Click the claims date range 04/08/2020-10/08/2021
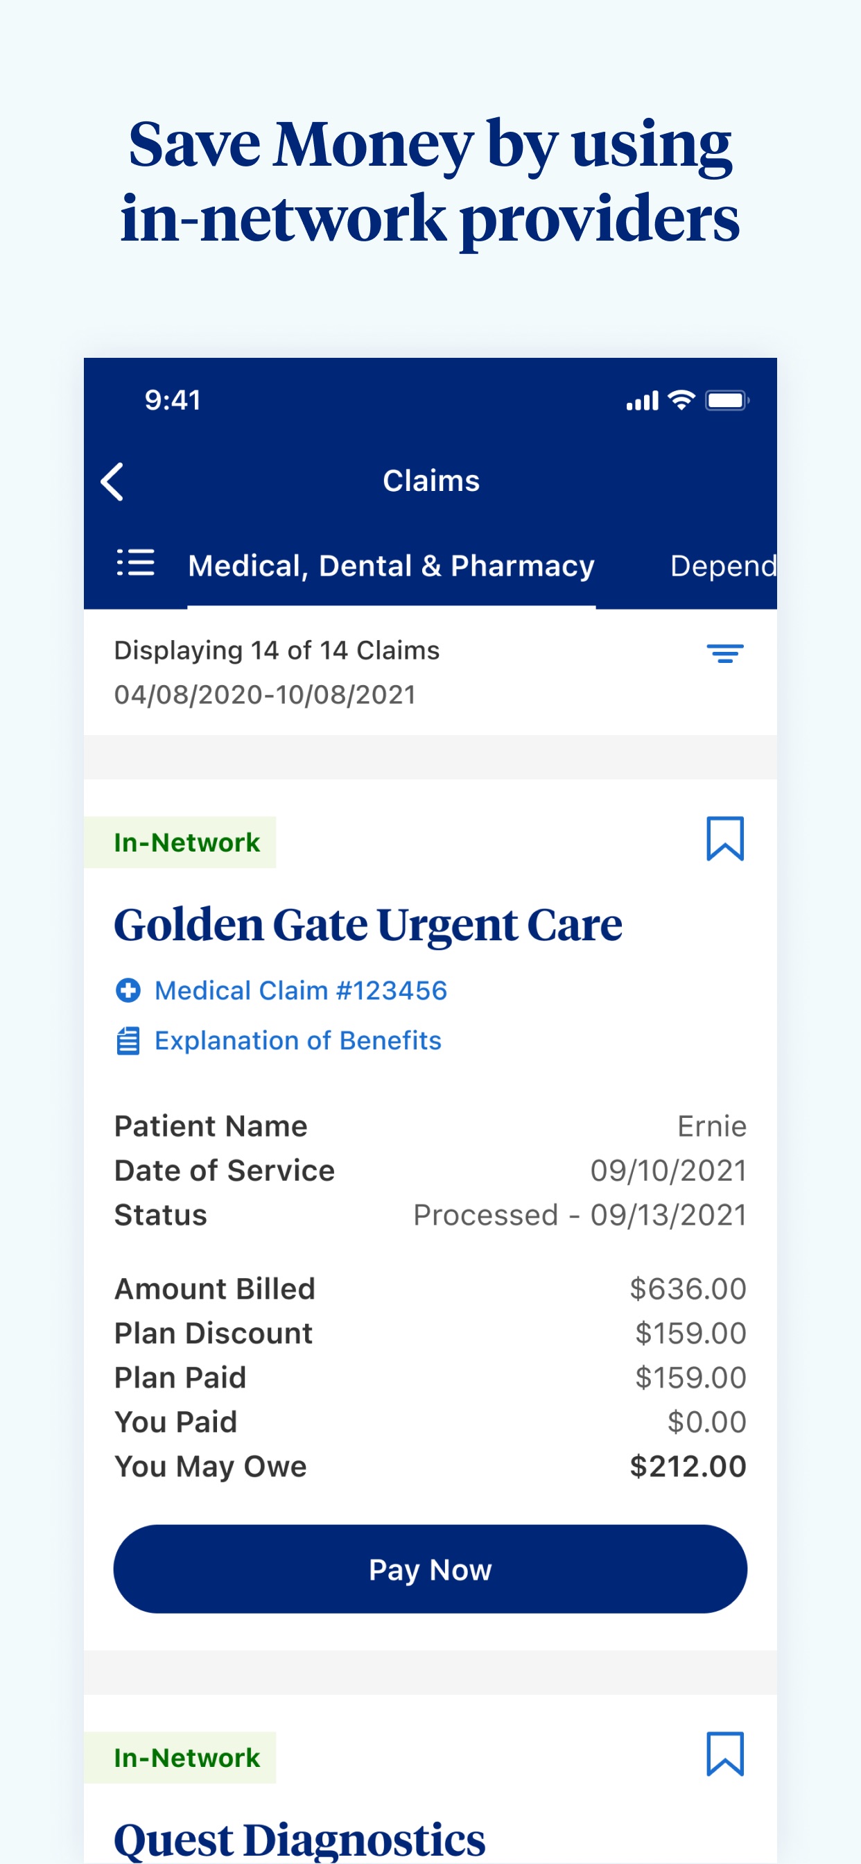 (x=265, y=695)
